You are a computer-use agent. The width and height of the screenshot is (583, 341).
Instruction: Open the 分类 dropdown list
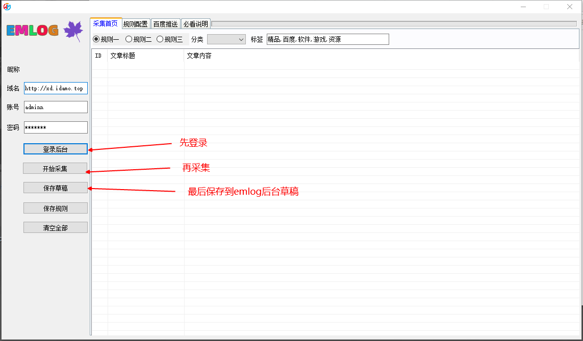226,39
